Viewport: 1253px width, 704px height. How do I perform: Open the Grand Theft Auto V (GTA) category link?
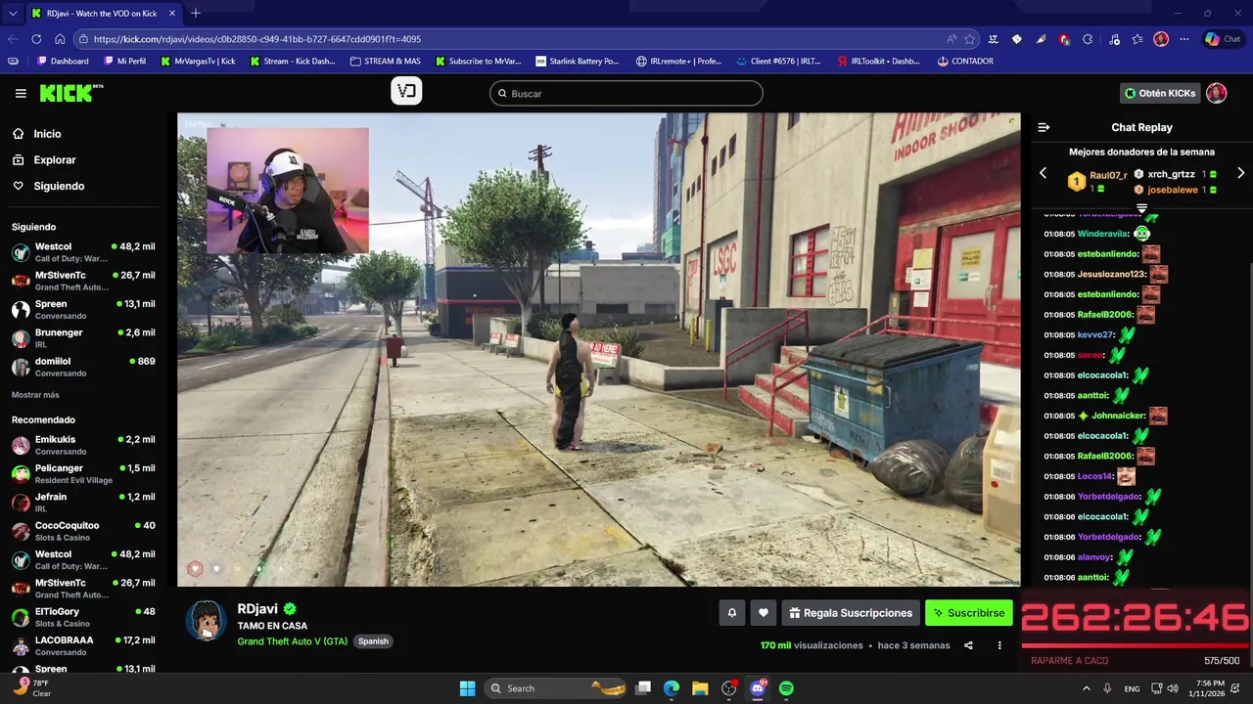[292, 641]
